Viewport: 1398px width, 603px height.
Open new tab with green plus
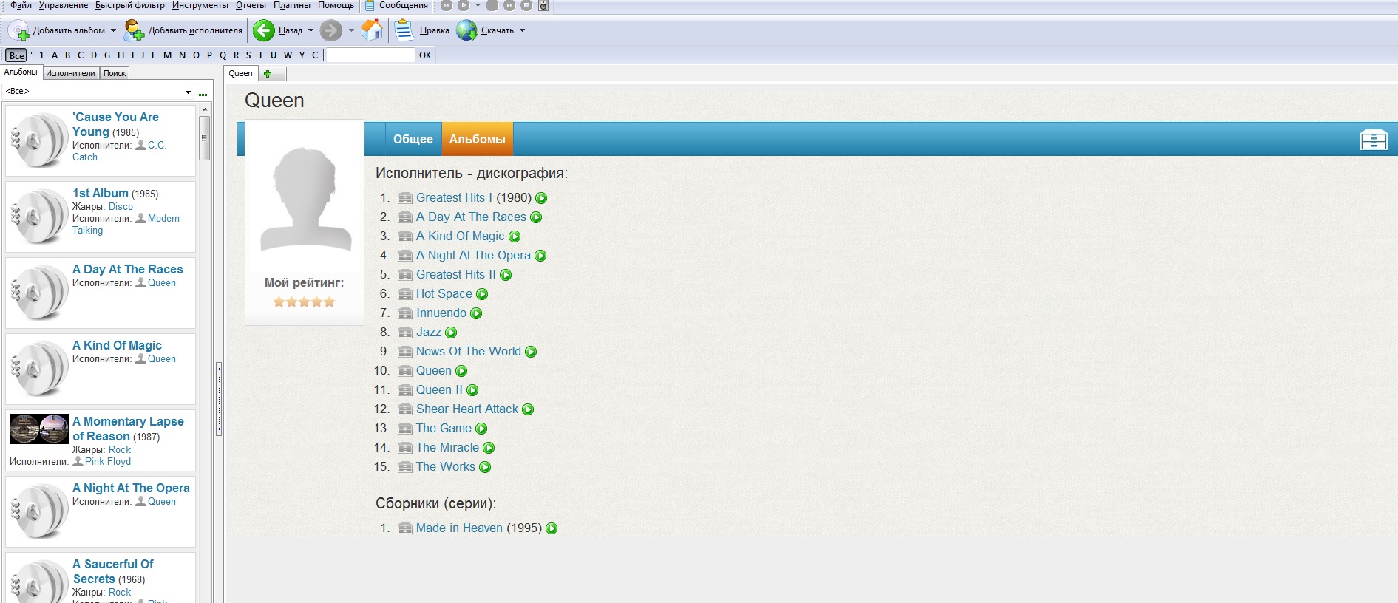[x=268, y=74]
